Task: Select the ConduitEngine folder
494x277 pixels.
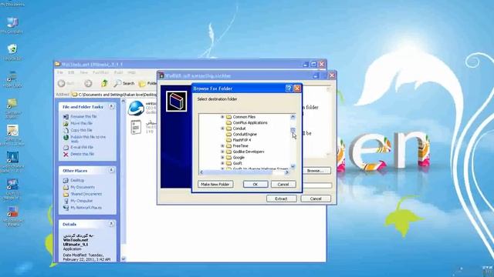Action: click(x=245, y=134)
